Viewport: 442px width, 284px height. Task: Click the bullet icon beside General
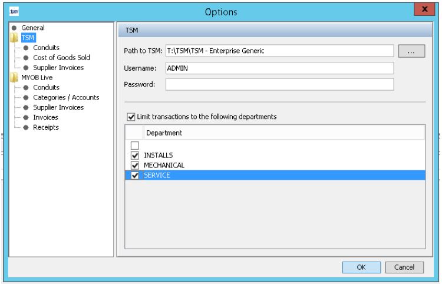pyautogui.click(x=15, y=27)
